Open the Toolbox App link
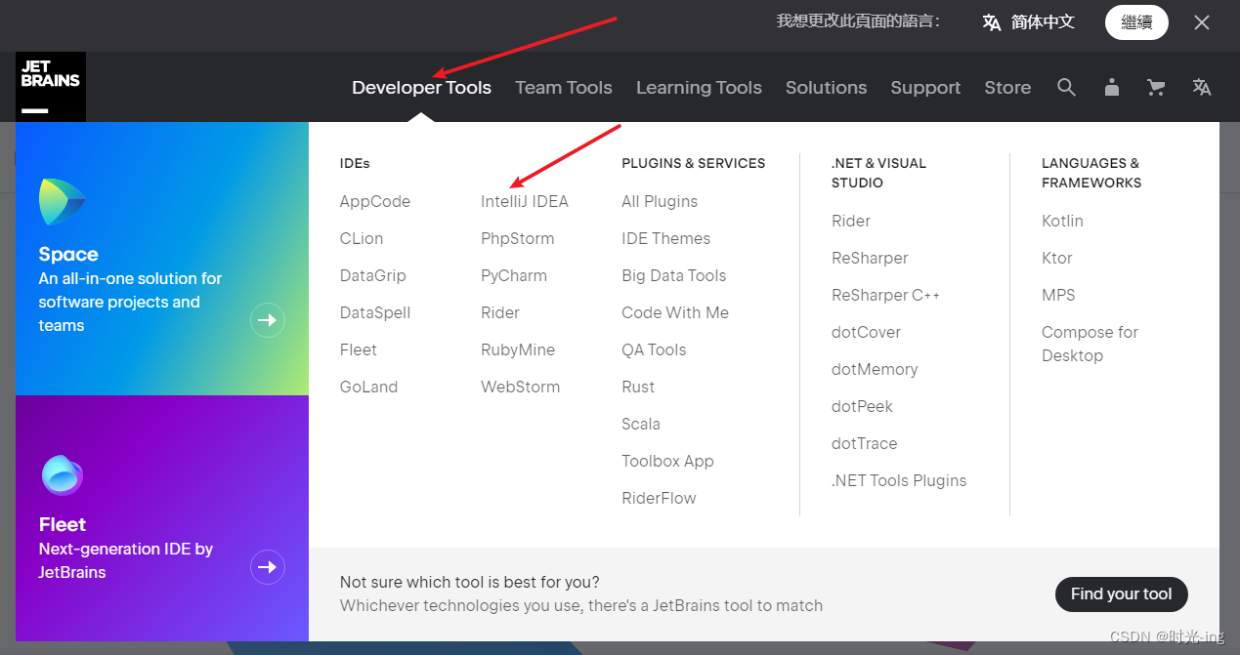Image resolution: width=1240 pixels, height=655 pixels. 667,461
